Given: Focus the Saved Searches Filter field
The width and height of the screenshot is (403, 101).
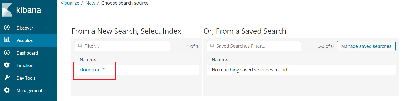Looking at the screenshot, I should coord(254,46).
